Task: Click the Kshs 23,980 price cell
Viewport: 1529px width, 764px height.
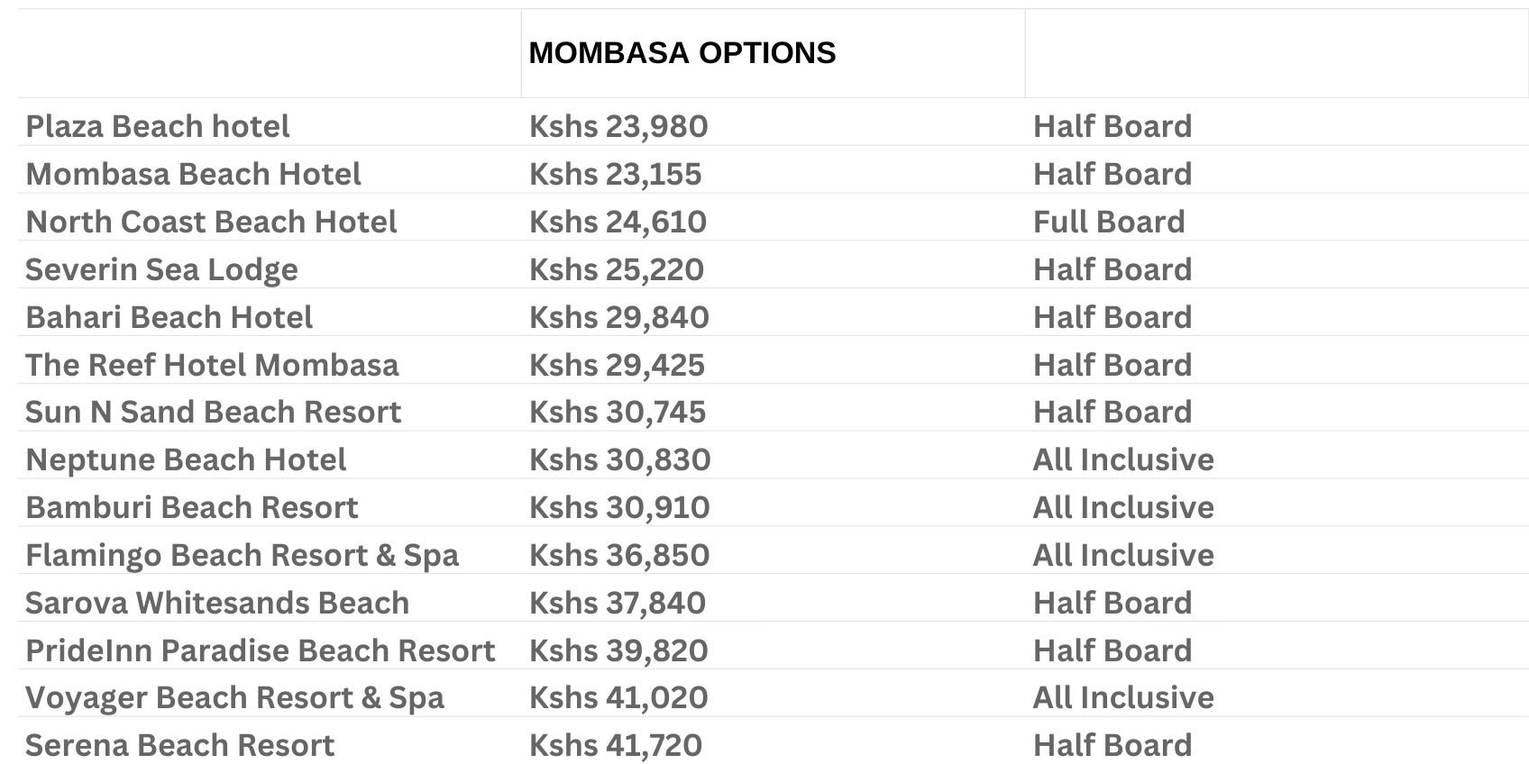Action: (x=618, y=126)
